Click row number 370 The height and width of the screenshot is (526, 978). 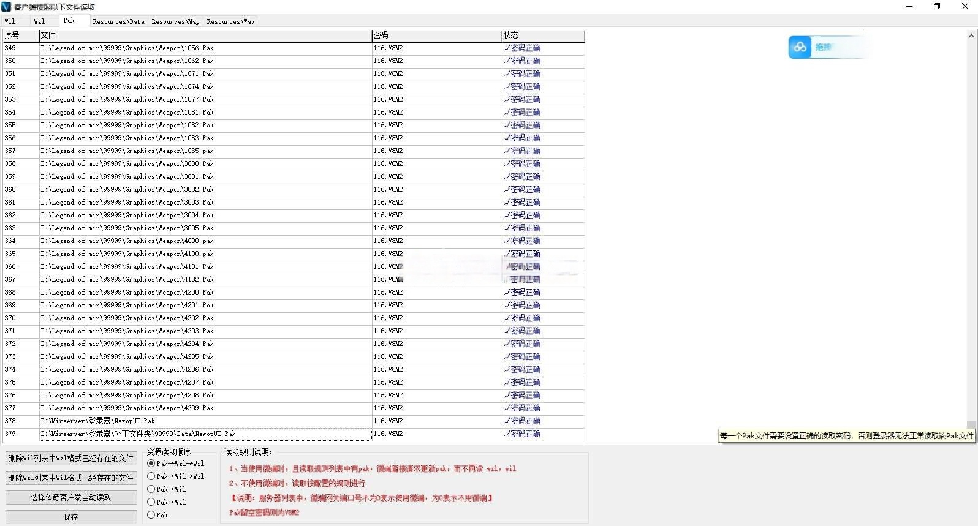pyautogui.click(x=10, y=318)
